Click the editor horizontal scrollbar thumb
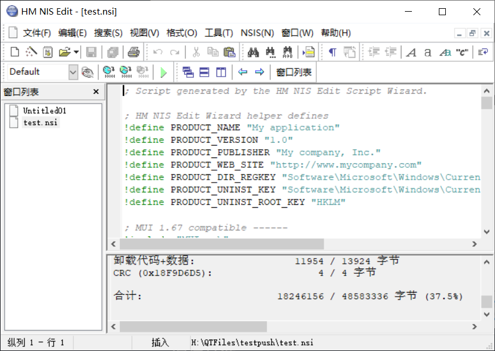495x351 pixels. coord(222,244)
